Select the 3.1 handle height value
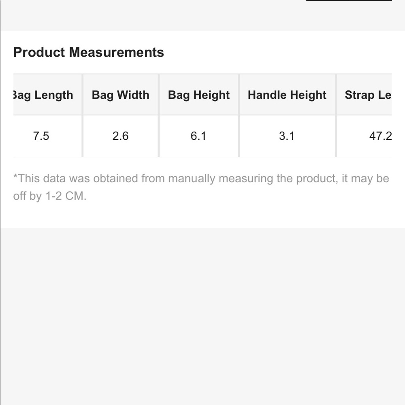This screenshot has width=405, height=405. (x=287, y=136)
